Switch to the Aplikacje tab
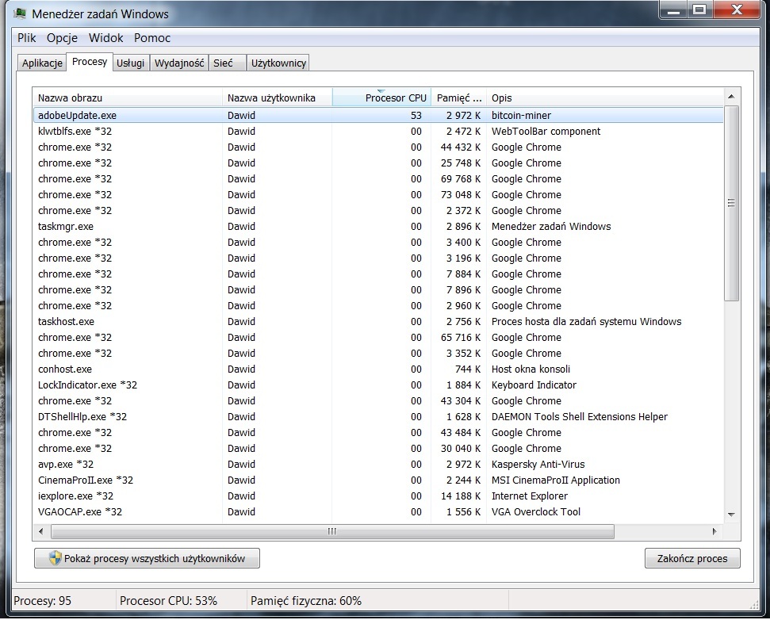770x620 pixels. (x=42, y=63)
